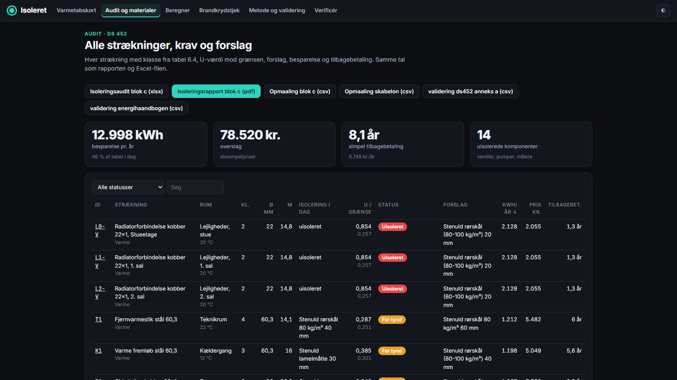Image resolution: width=677 pixels, height=380 pixels.
Task: Open the L0-V row link
Action: pos(100,231)
